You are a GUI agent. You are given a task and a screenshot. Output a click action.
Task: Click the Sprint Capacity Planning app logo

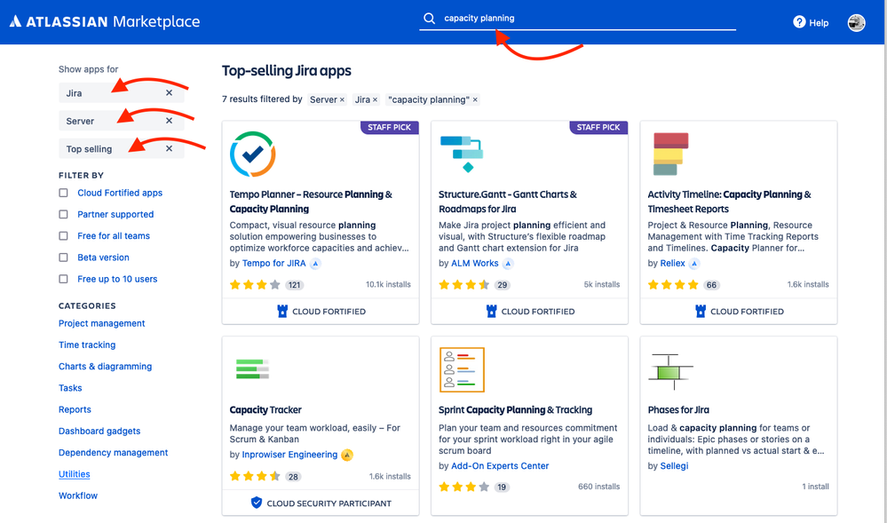tap(462, 369)
